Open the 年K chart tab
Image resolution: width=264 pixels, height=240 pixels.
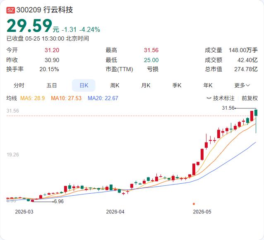pyautogui.click(x=208, y=85)
